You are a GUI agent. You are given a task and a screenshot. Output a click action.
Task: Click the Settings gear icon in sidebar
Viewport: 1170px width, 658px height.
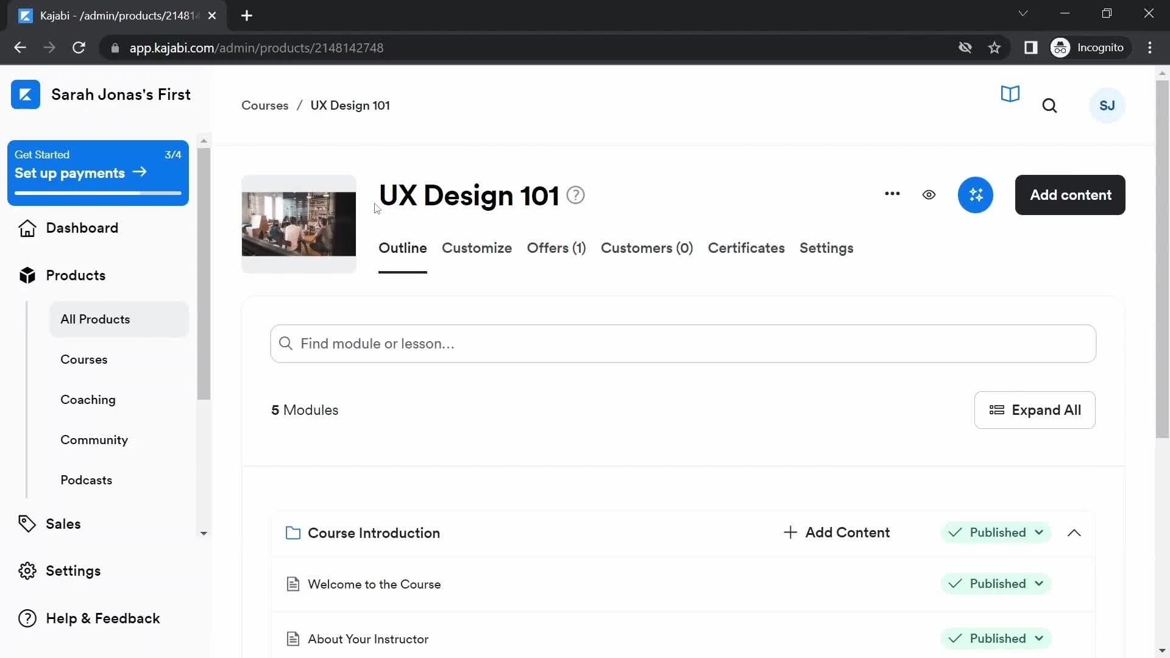click(x=27, y=571)
